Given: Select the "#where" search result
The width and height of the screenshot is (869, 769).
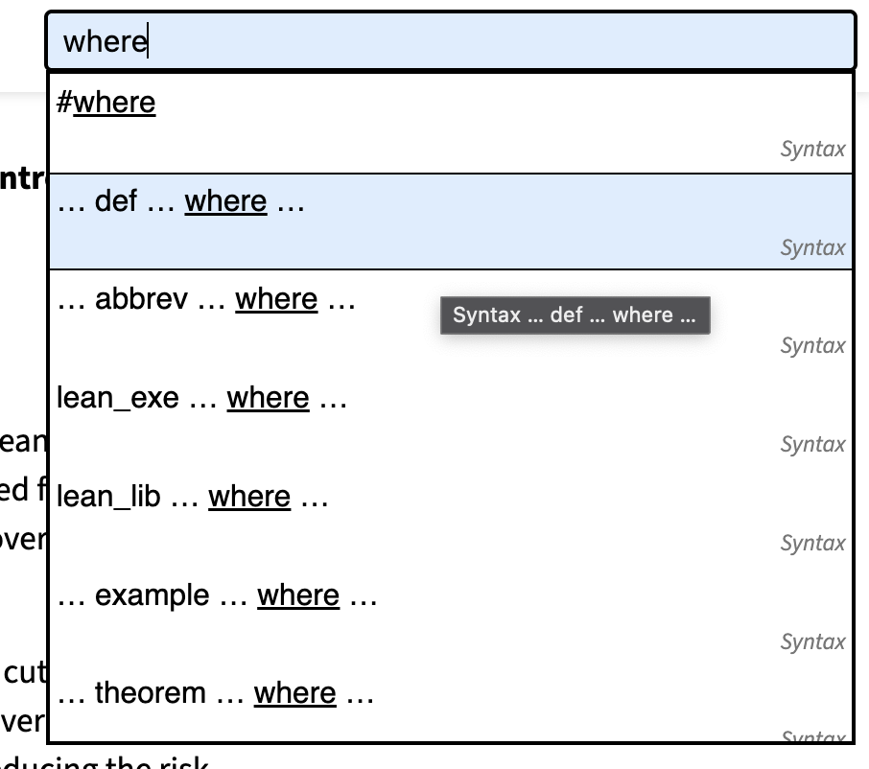Looking at the screenshot, I should (x=106, y=104).
